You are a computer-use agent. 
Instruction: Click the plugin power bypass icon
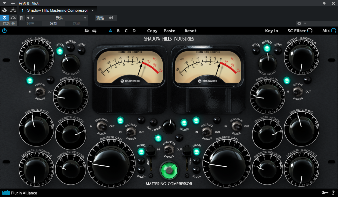click(4, 31)
